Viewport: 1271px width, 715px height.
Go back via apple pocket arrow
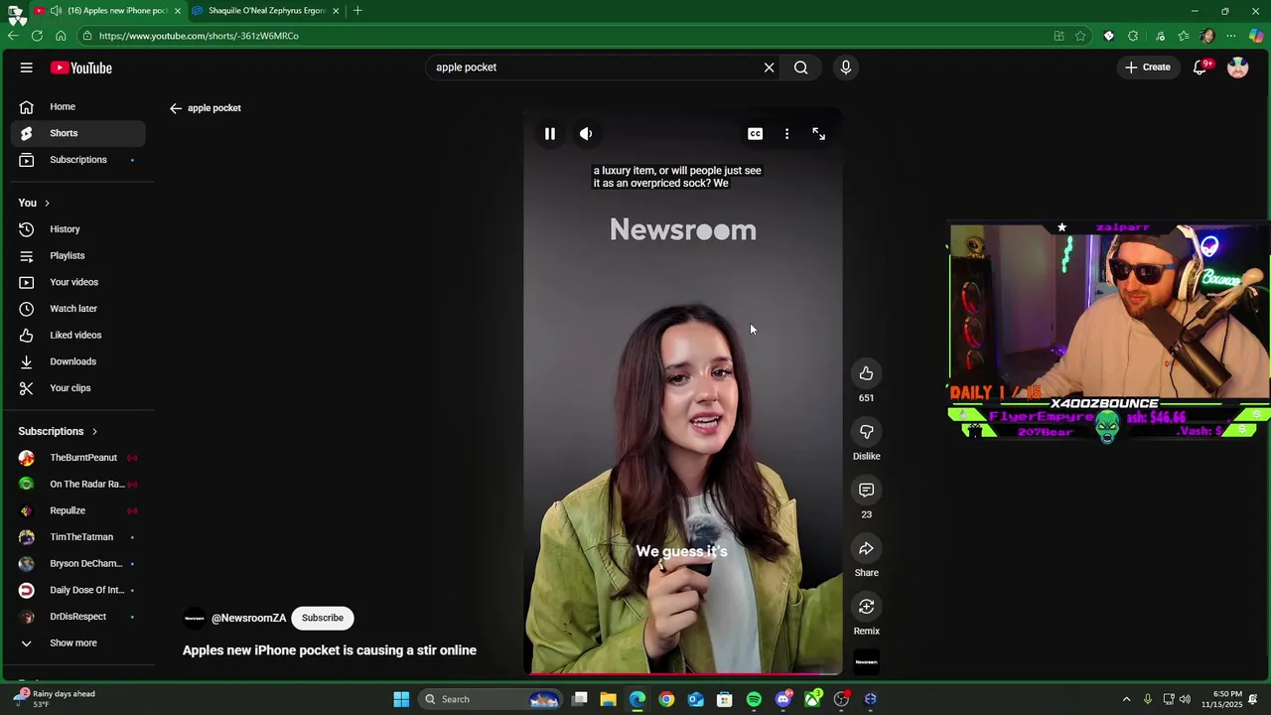click(176, 108)
